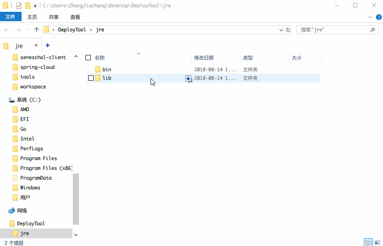Image resolution: width=383 pixels, height=246 pixels.
Task: Click the search magnifier icon
Action: [372, 30]
